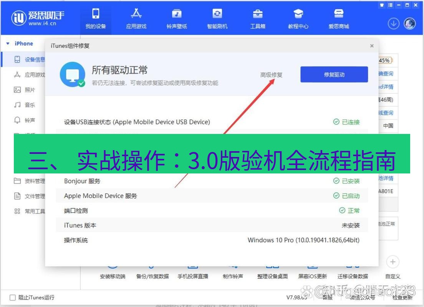Open 屏蔽iOS更新 shortcut

tap(313, 276)
